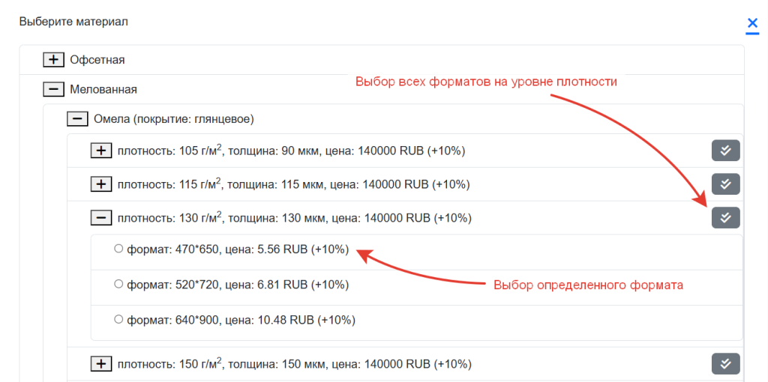Collapse the Мелованная material group
This screenshot has height=382, width=768.
click(53, 89)
